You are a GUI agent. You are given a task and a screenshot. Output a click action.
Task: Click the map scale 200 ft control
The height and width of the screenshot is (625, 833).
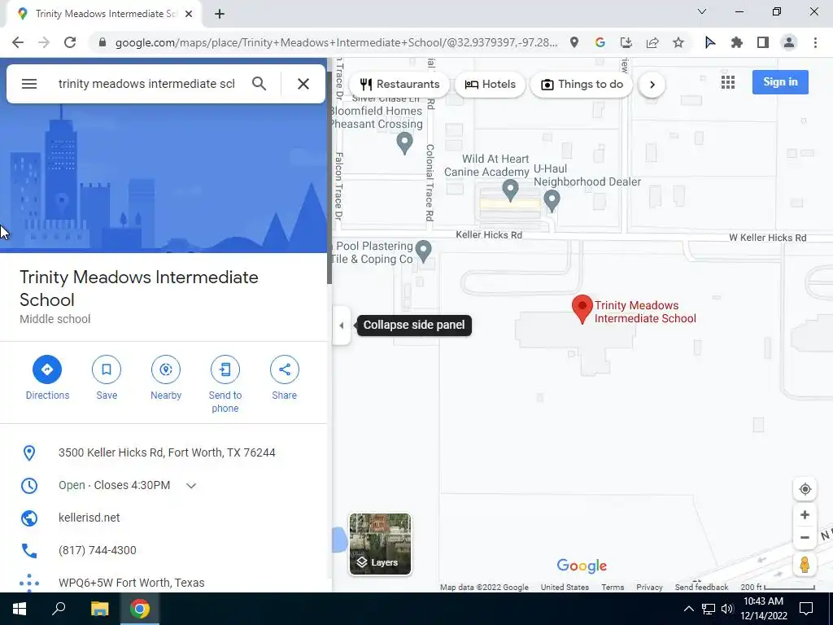click(778, 588)
